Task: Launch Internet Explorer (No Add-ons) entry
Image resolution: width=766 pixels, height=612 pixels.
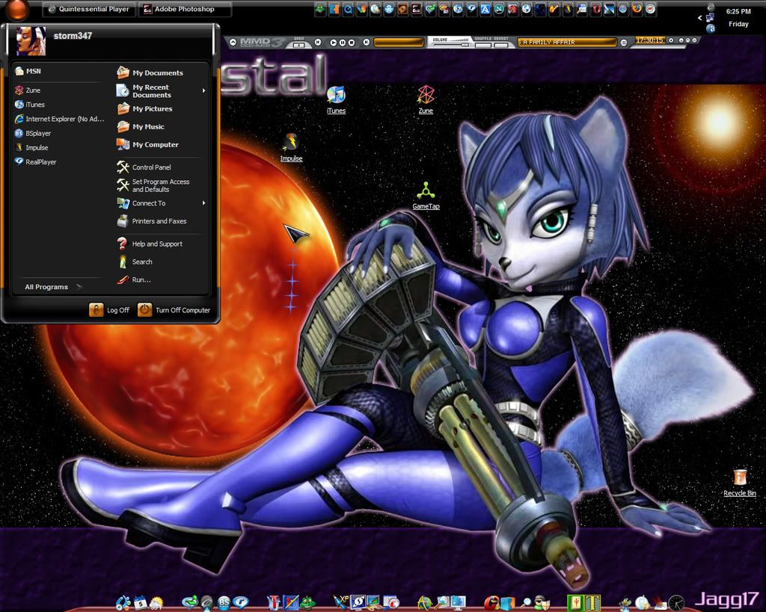Action: tap(59, 119)
